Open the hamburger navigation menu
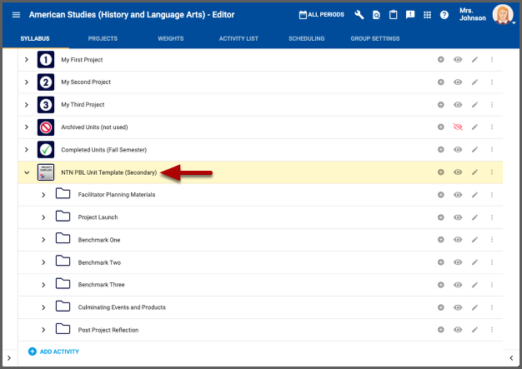This screenshot has width=522, height=369. click(x=16, y=15)
